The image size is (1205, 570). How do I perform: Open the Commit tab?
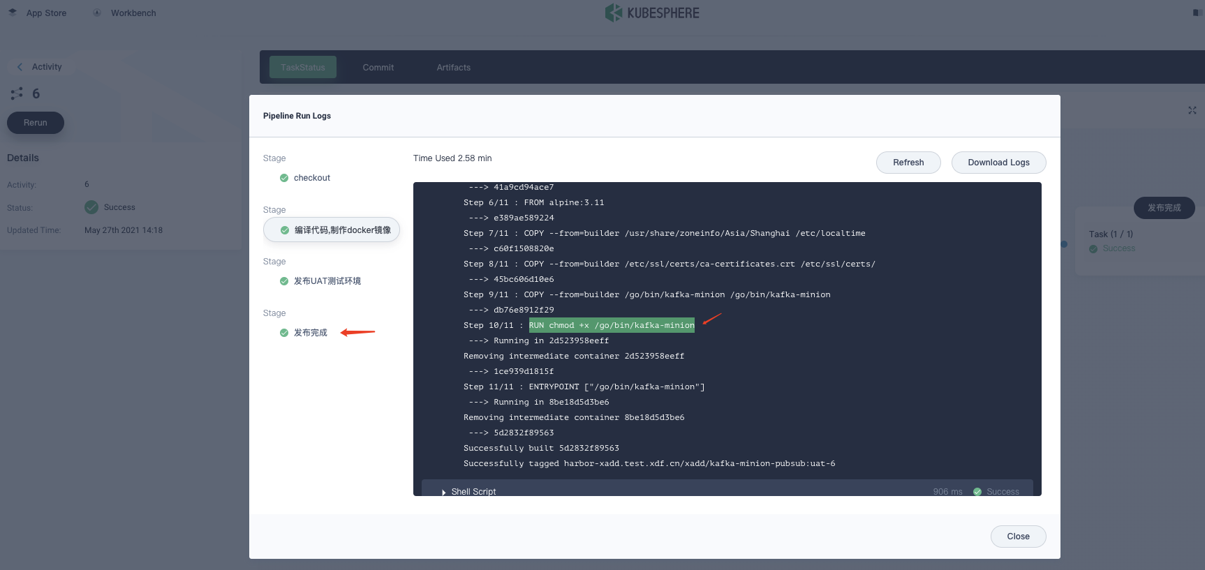click(x=378, y=68)
